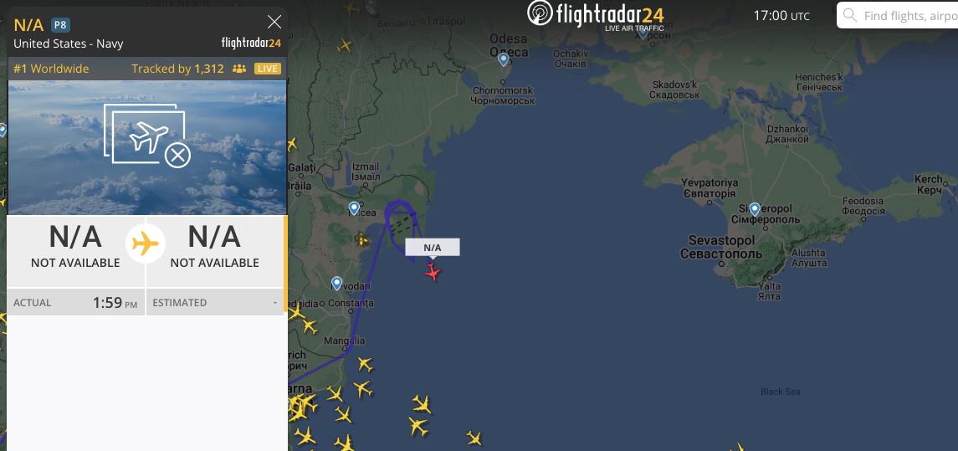Viewport: 958px width, 451px height.
Task: Open the Flightradar24 radar logo icon
Action: (x=540, y=13)
